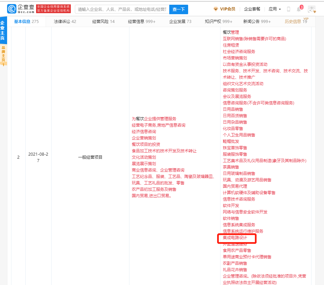Select the 企业主页 side tab
324x285 pixels.
click(3, 30)
